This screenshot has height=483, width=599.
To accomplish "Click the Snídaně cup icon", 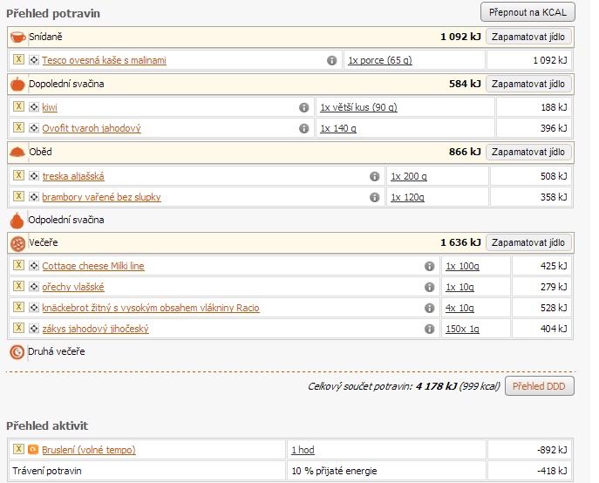I will click(x=17, y=37).
